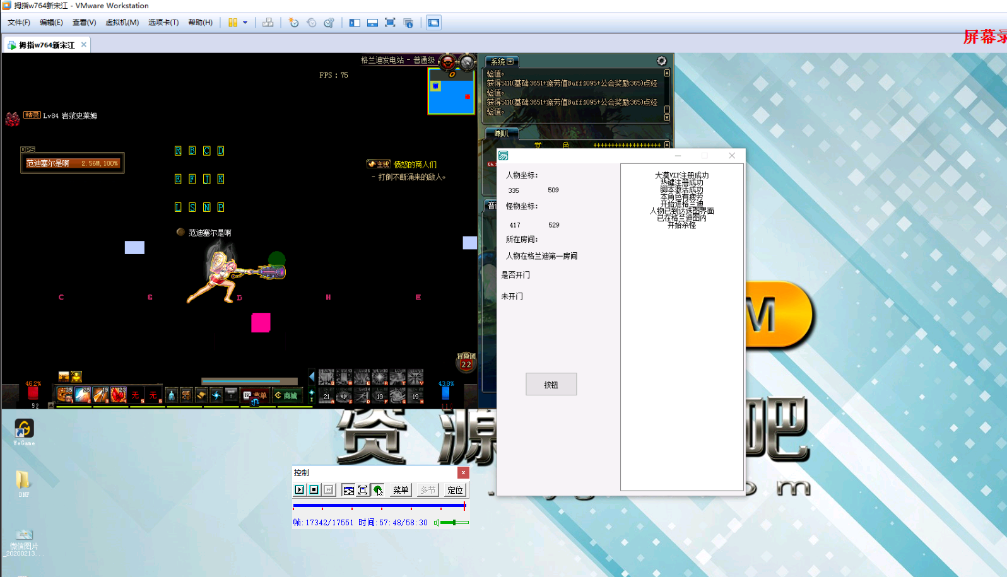
Task: Adjust the green volume slider
Action: pos(454,522)
